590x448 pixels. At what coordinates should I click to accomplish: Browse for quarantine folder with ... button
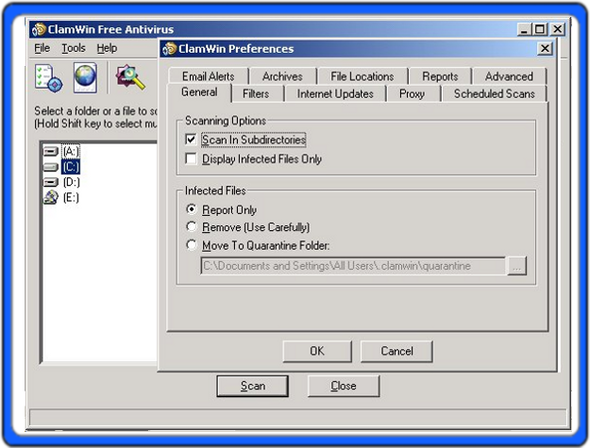click(x=516, y=266)
